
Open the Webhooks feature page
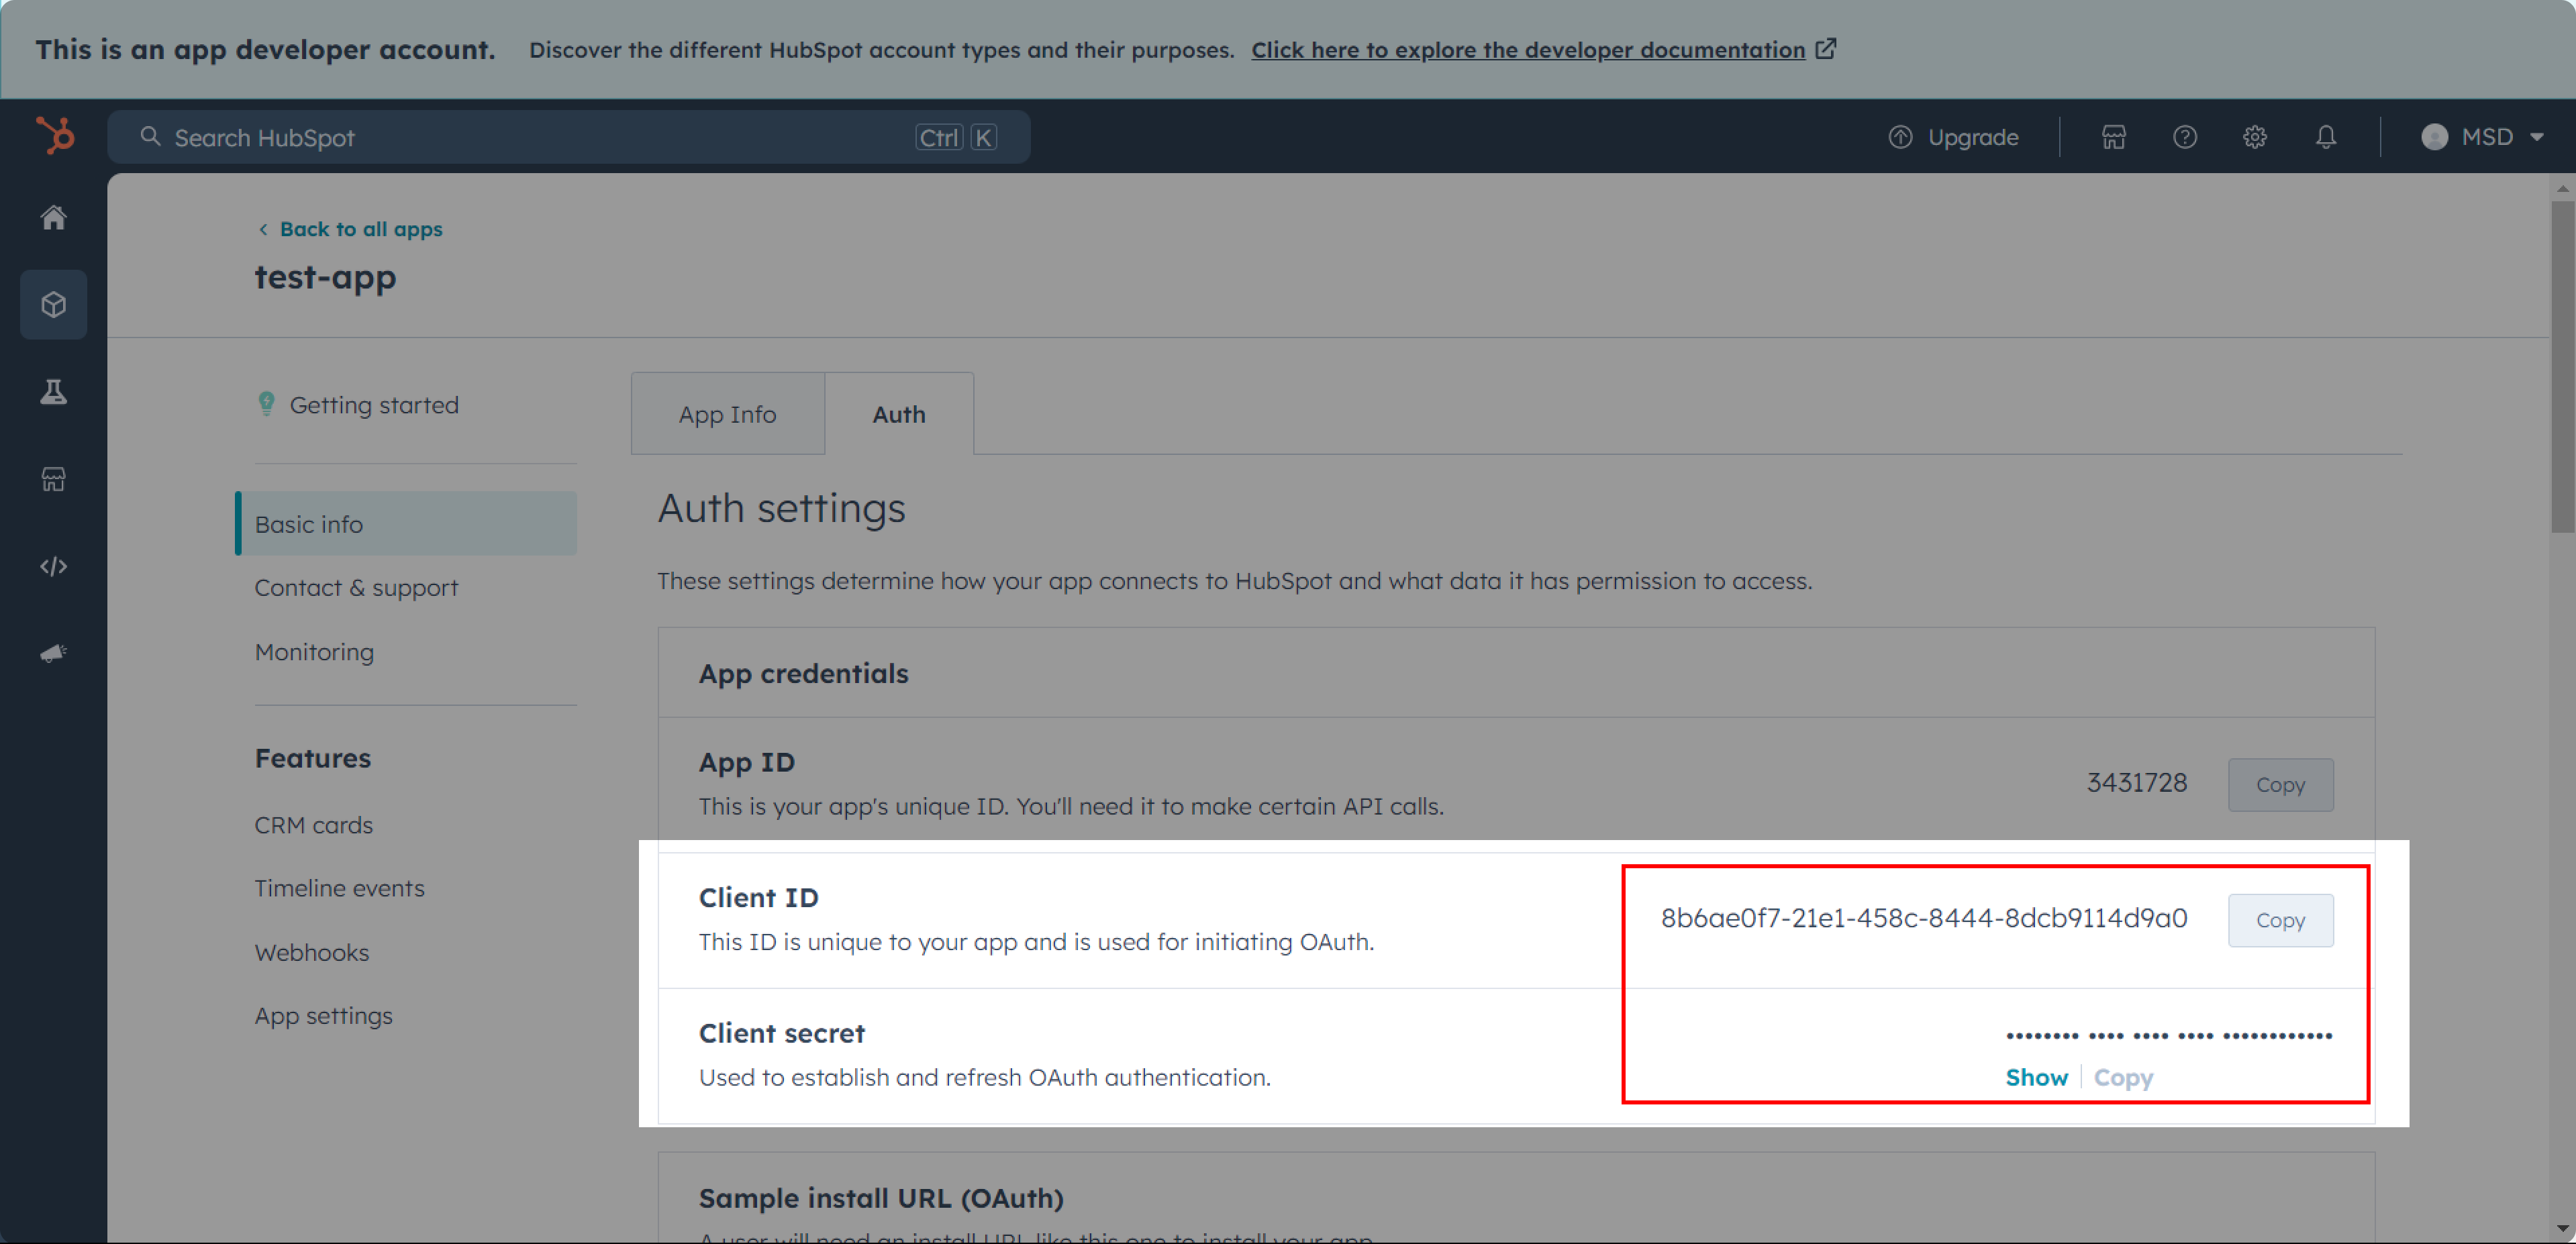312,952
